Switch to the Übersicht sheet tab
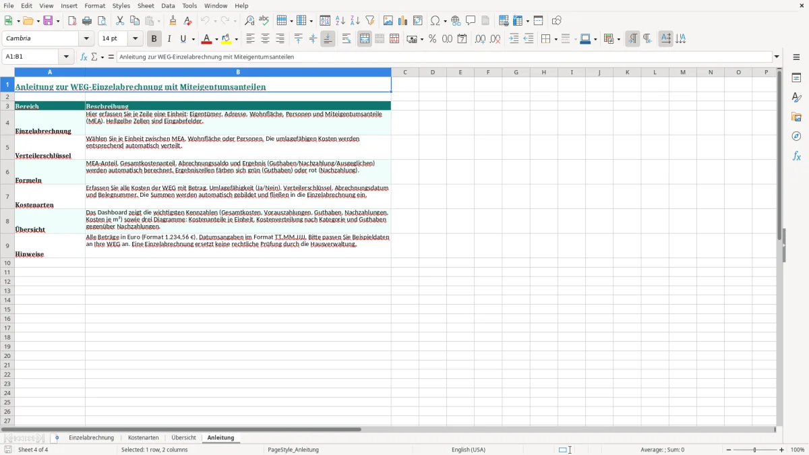 pyautogui.click(x=183, y=437)
